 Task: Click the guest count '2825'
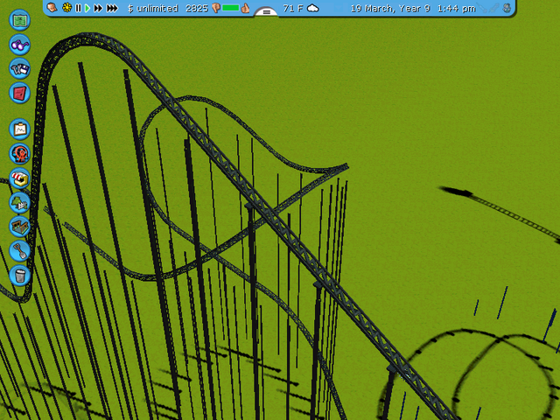click(x=197, y=8)
